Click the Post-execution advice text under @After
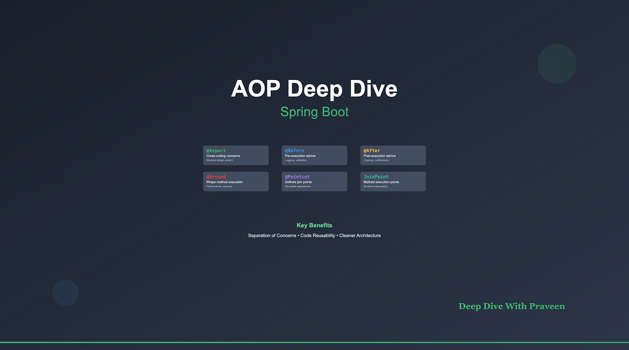The height and width of the screenshot is (350, 629). click(x=379, y=156)
